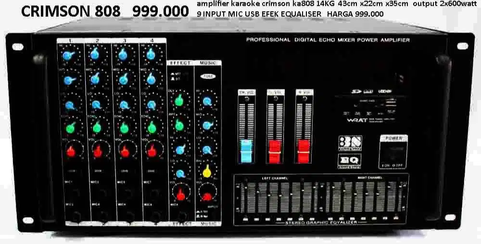Click the oval button atop MUSIC strip
This screenshot has height=244, width=481.
click(208, 77)
